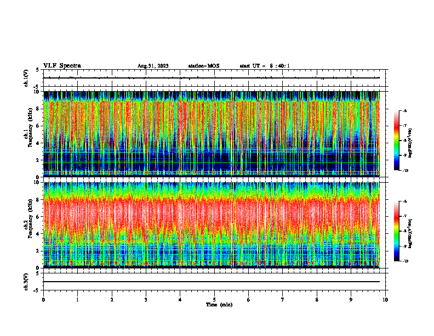Click the "station=MOS" label

[204, 66]
